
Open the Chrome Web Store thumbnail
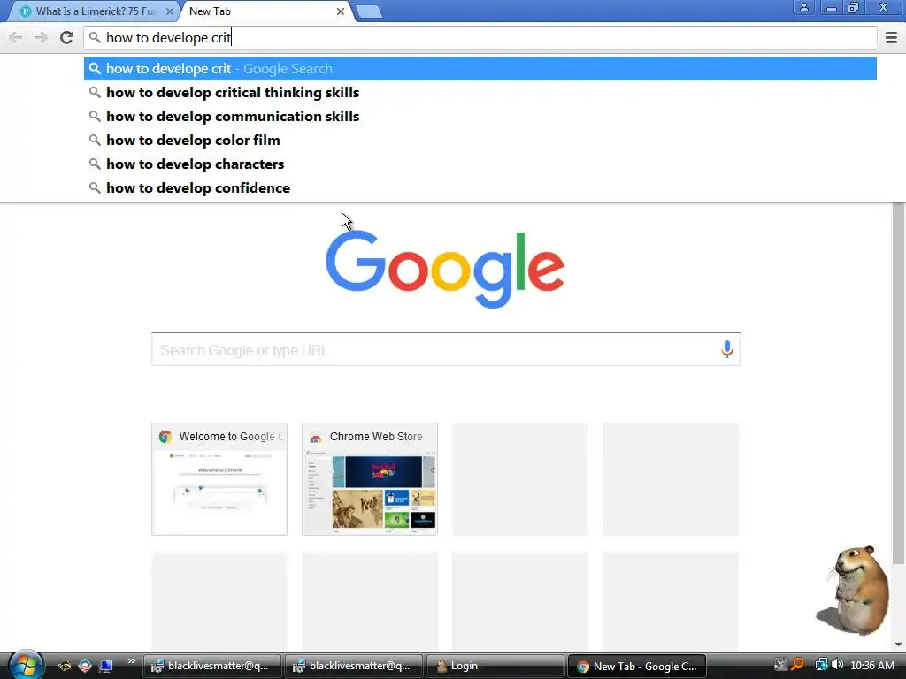coord(370,479)
